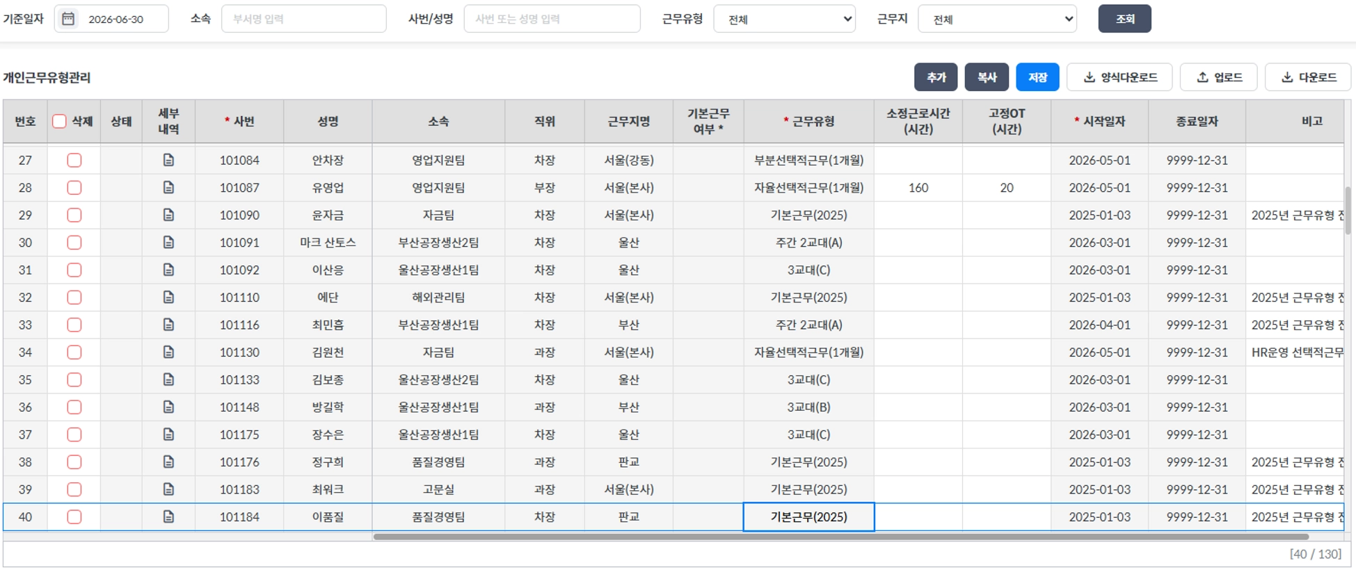Expand the 근무유형 filter dropdown
Viewport: 1356px width, 570px height.
pyautogui.click(x=784, y=19)
